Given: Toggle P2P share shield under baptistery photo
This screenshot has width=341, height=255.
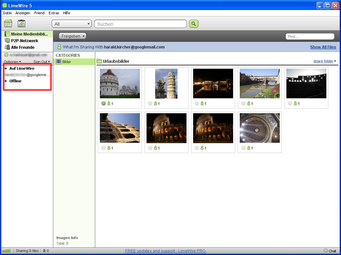Looking at the screenshot, I should [102, 104].
